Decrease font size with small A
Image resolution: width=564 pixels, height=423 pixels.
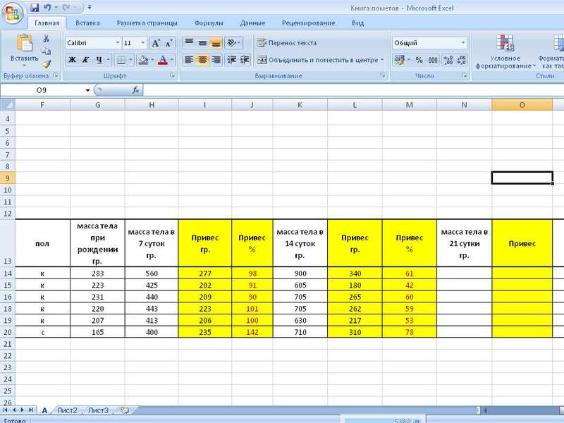(168, 43)
